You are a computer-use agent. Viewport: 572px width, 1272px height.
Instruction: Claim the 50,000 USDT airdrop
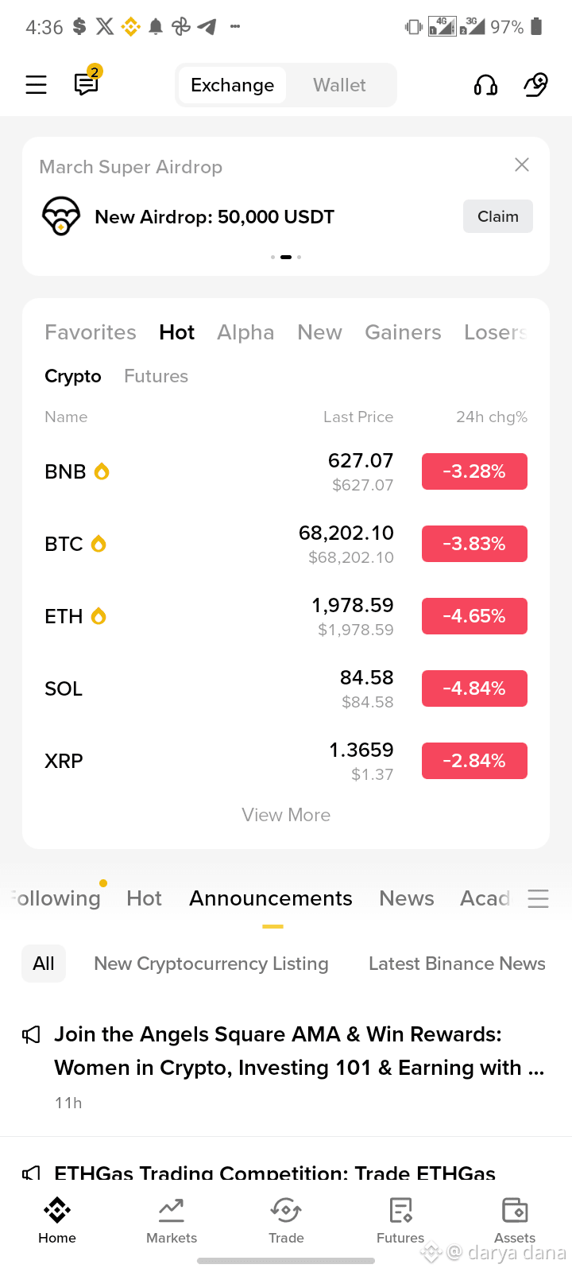(498, 216)
